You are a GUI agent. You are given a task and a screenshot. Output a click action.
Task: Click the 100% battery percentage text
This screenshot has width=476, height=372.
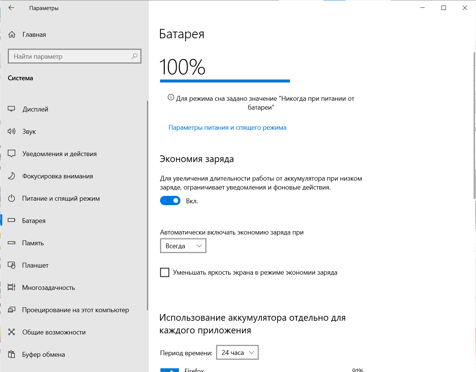182,67
